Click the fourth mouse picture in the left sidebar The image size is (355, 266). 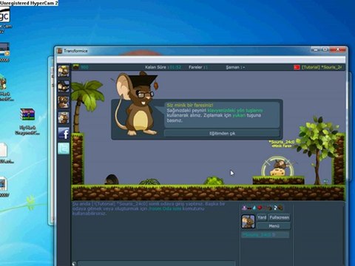[64, 117]
